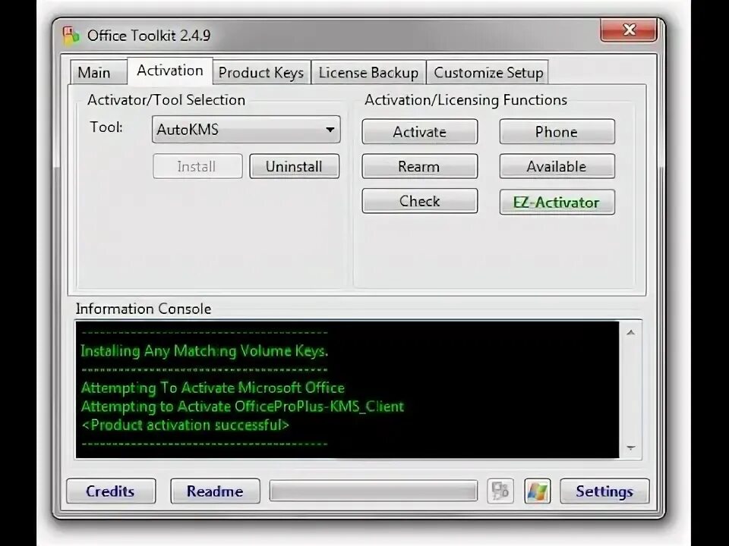Image resolution: width=729 pixels, height=546 pixels.
Task: Click the console scrollbar down arrow
Action: coord(631,448)
